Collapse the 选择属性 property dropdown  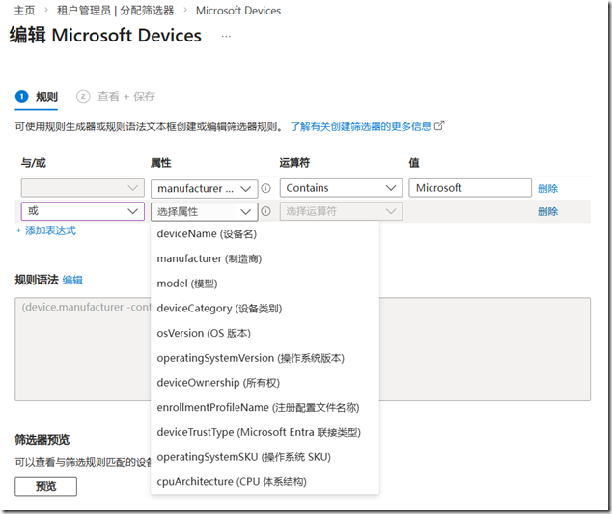click(x=204, y=211)
